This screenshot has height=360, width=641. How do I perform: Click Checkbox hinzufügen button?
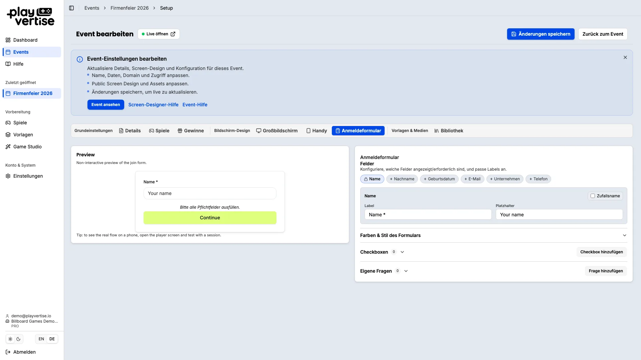click(602, 252)
